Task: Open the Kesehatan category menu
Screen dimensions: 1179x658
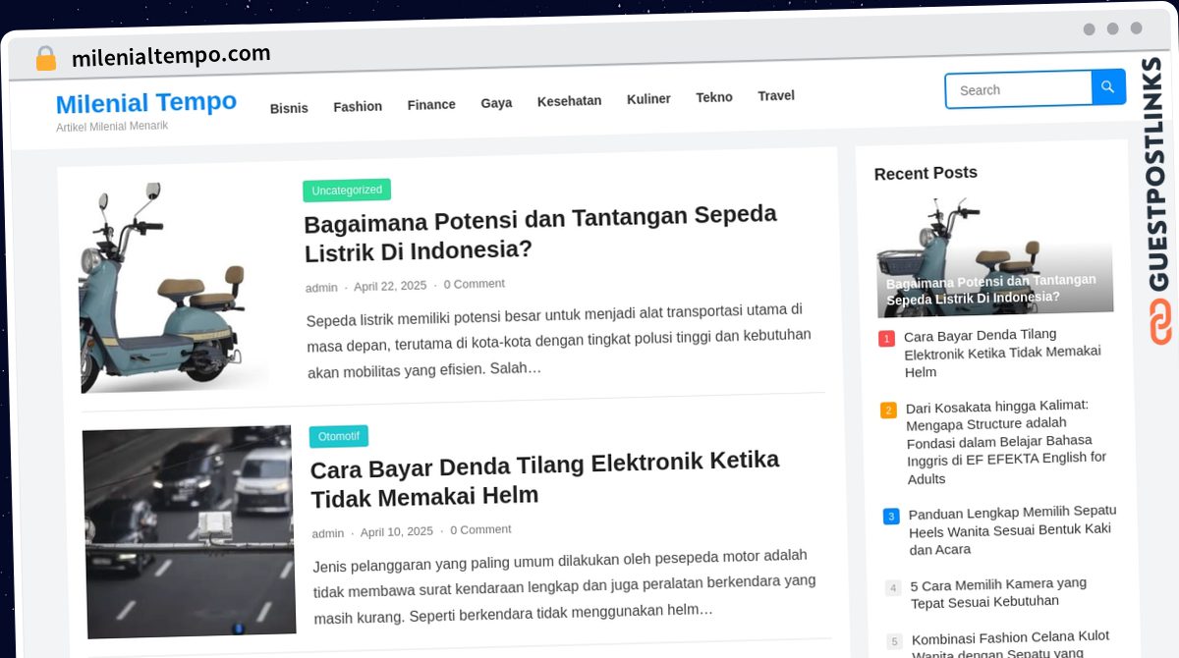Action: pos(569,100)
